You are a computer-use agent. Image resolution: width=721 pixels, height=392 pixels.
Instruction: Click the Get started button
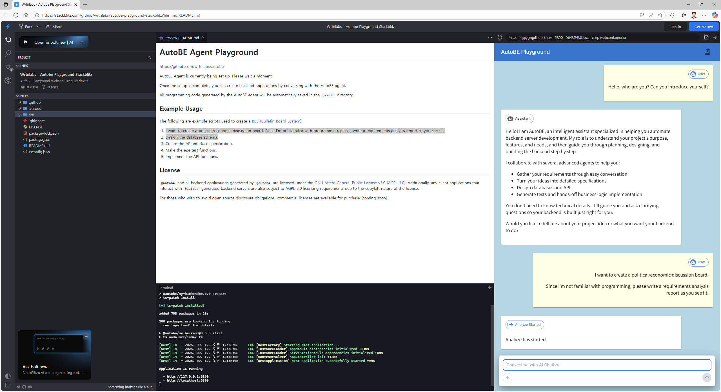click(x=704, y=27)
